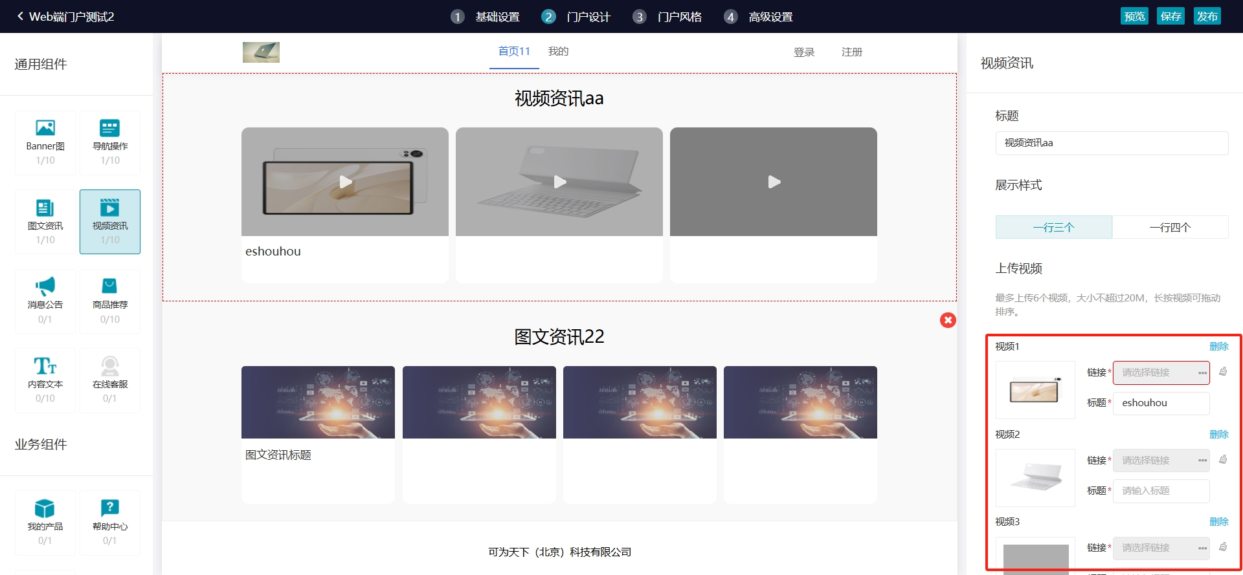Add the 在线客服 component
1243x575 pixels.
(x=110, y=381)
